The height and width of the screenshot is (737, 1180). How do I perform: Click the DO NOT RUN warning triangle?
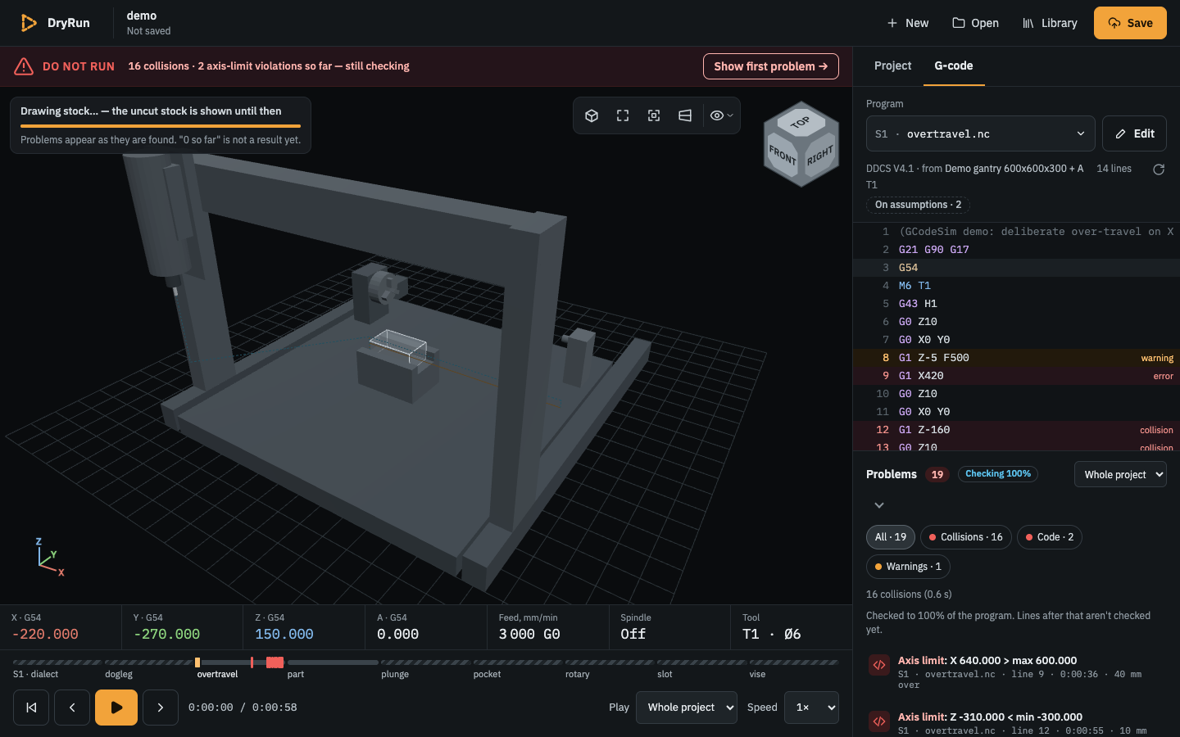(24, 66)
